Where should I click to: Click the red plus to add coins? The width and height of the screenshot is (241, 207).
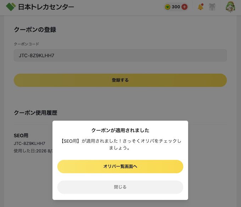pyautogui.click(x=184, y=7)
